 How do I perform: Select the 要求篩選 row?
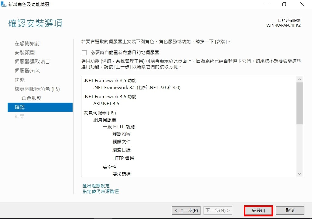click(121, 174)
